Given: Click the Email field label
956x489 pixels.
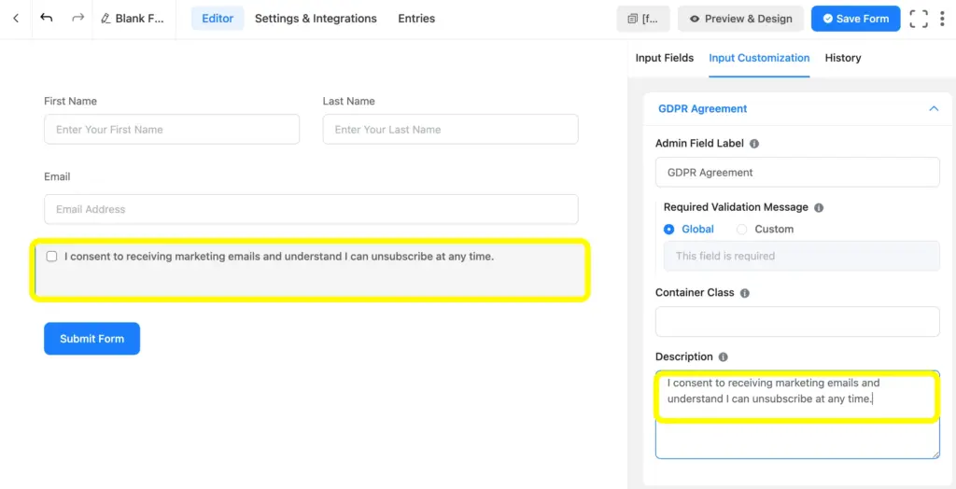Looking at the screenshot, I should pos(57,176).
